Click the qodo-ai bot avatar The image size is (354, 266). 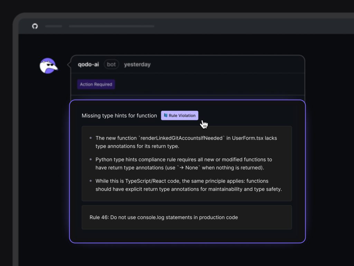tap(48, 66)
